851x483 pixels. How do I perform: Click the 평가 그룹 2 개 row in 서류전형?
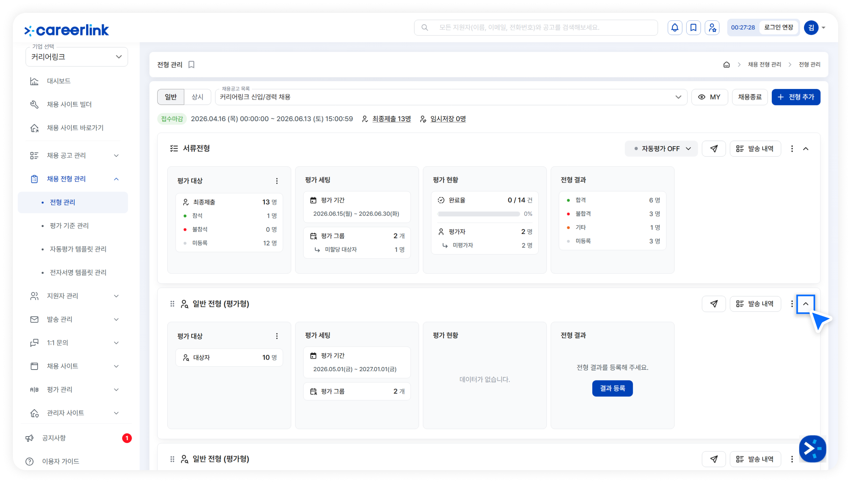coord(357,236)
